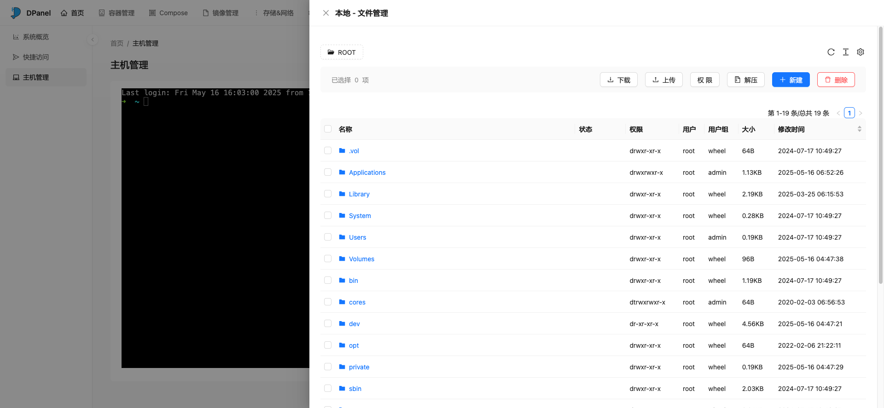Select page 1 in pagination
The width and height of the screenshot is (884, 408).
[849, 113]
